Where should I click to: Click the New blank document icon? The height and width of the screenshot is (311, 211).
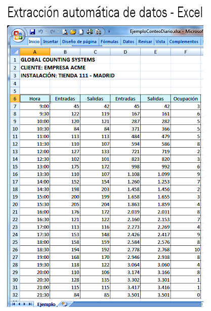click(81, 32)
